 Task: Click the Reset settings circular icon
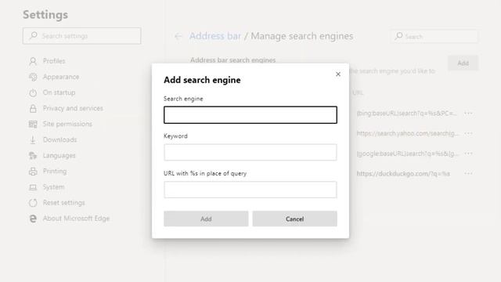pos(33,203)
